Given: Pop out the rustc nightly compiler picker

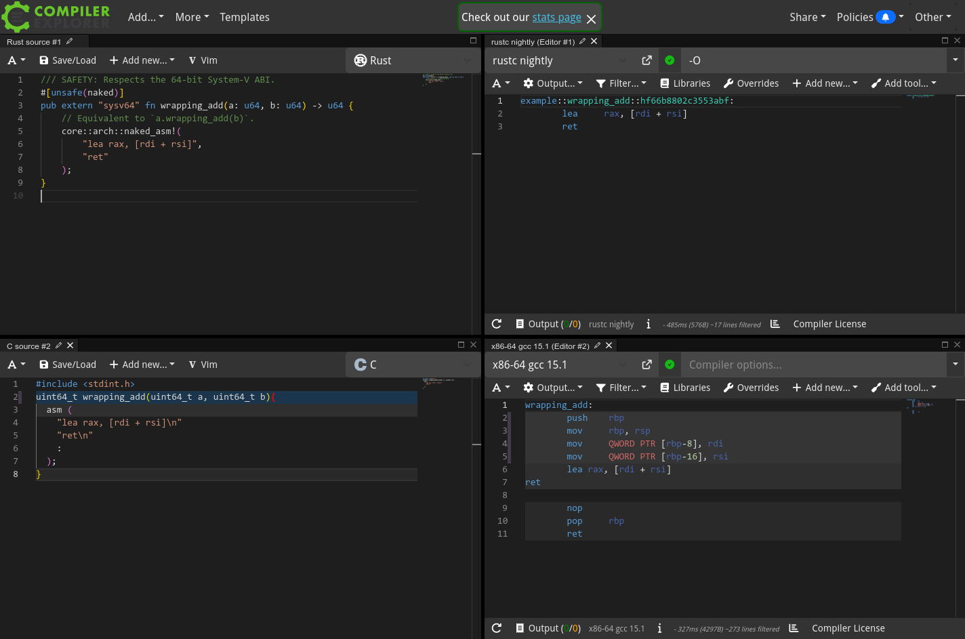Looking at the screenshot, I should click(646, 60).
